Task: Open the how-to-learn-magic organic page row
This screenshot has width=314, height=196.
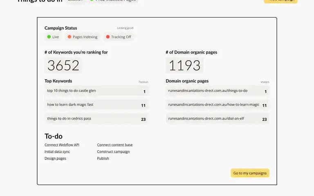Action: click(218, 105)
